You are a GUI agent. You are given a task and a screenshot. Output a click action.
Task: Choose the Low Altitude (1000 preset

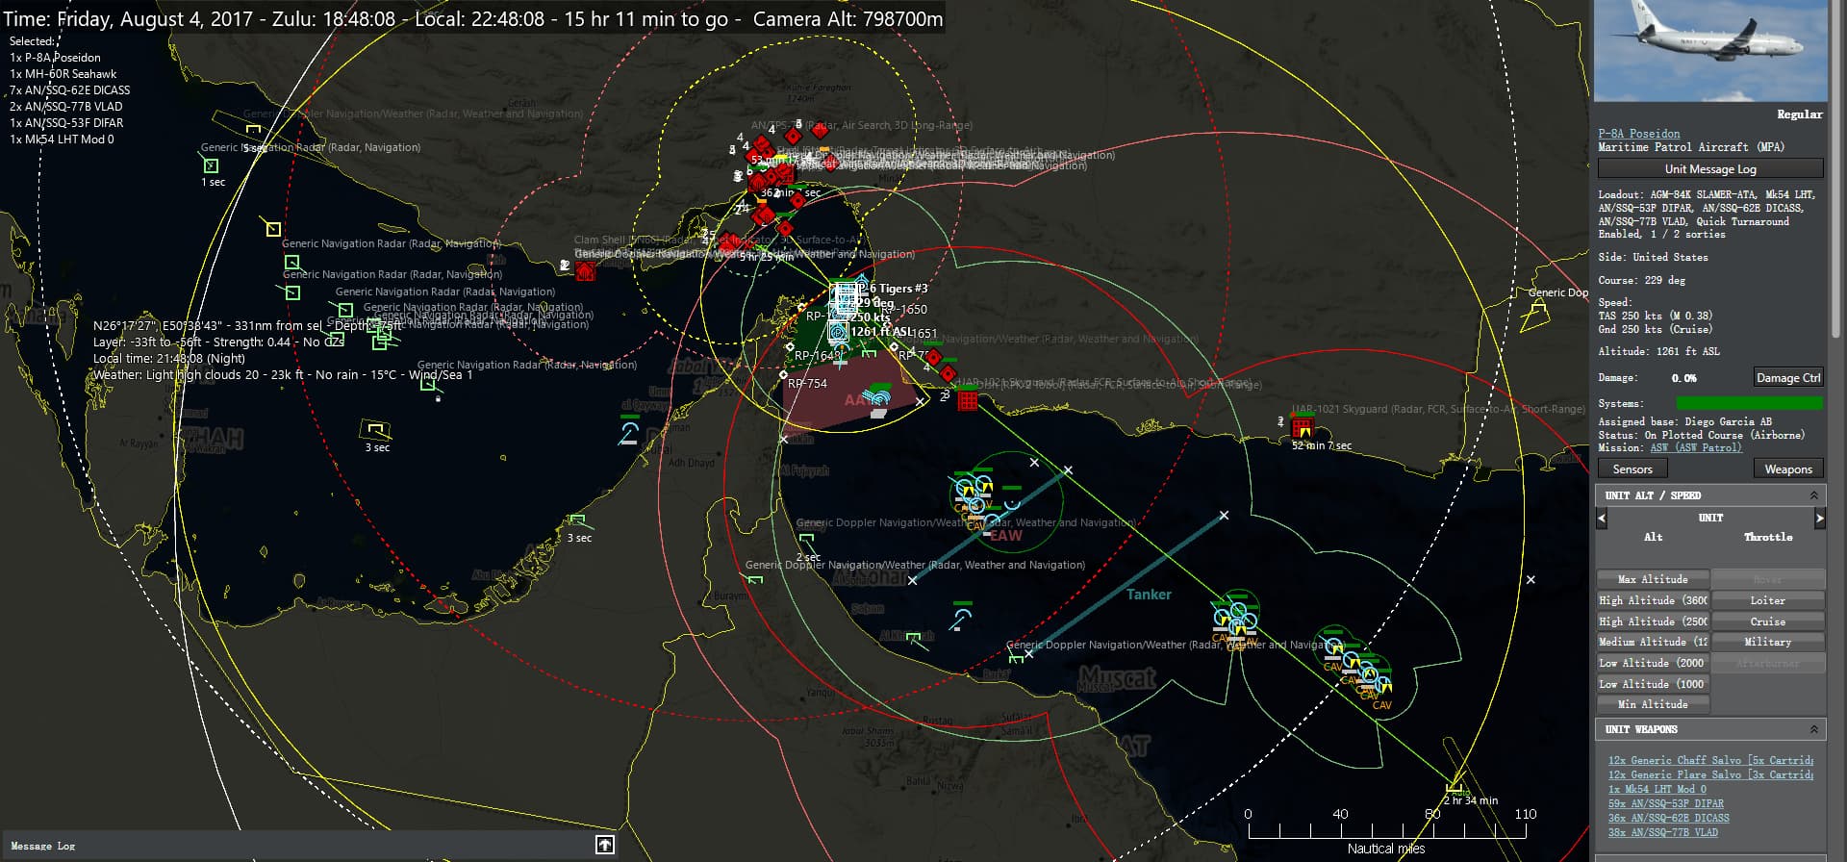(x=1653, y=684)
